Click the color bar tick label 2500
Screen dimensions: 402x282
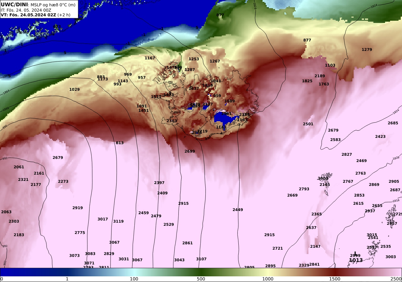pyautogui.click(x=396, y=279)
